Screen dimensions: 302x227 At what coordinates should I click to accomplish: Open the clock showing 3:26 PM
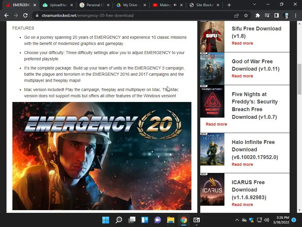(281, 220)
